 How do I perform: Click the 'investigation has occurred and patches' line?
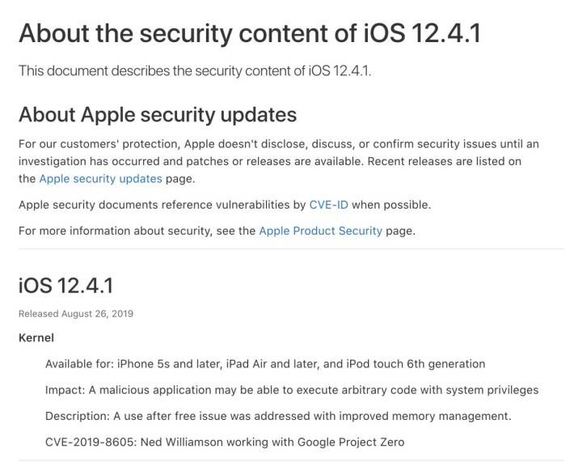pyautogui.click(x=270, y=161)
